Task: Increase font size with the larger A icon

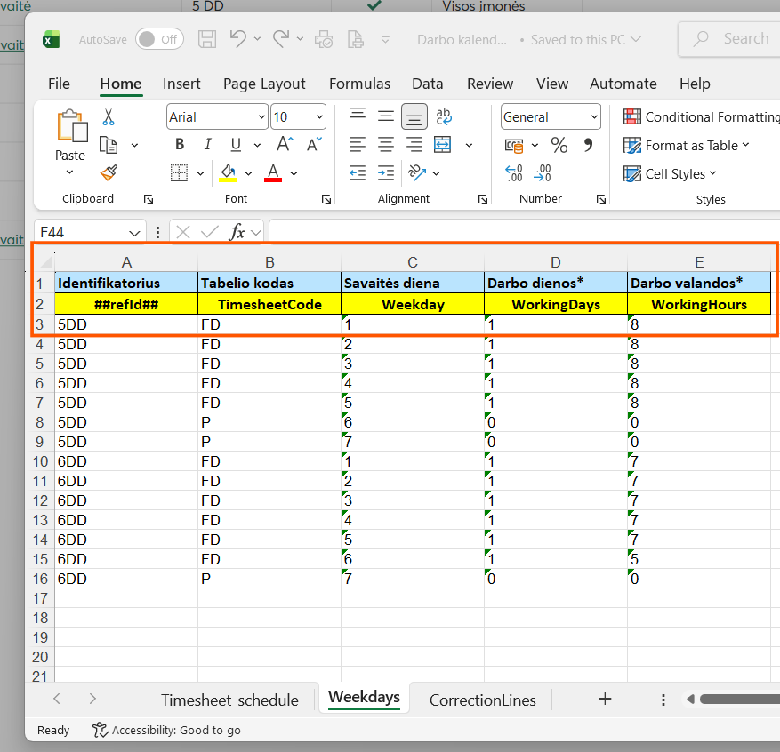Action: (x=285, y=145)
